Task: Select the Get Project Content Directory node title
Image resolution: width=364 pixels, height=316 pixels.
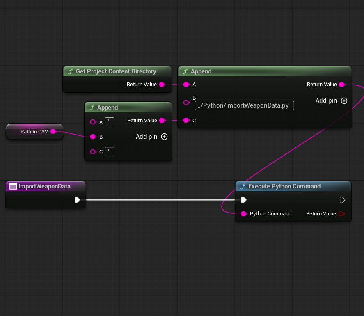Action: 116,71
